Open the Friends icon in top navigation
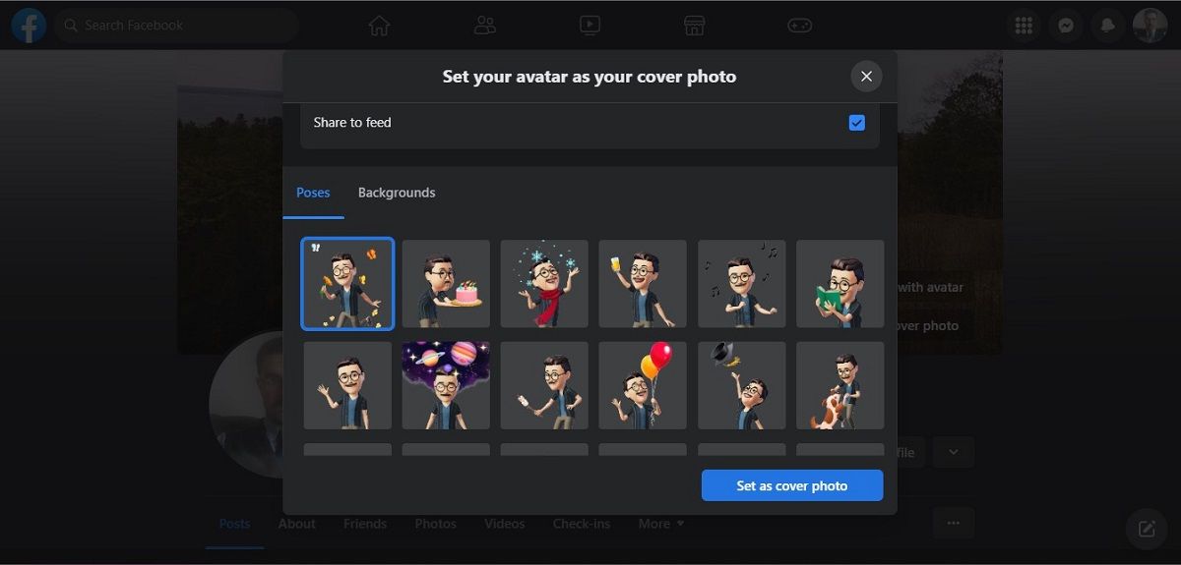Image resolution: width=1181 pixels, height=565 pixels. click(x=484, y=25)
